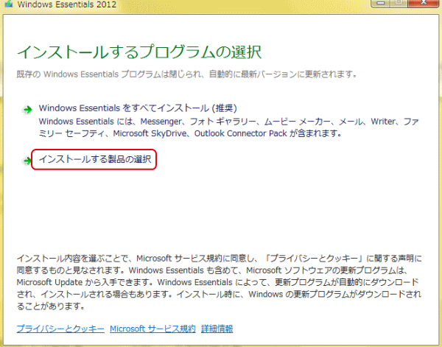Image resolution: width=442 pixels, height=347 pixels.
Task: Click the description listing Messenger and フォト ギャラリー
Action: pyautogui.click(x=228, y=127)
